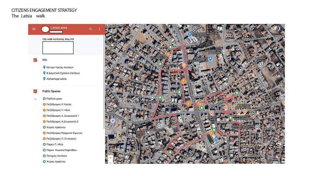Click the green tree marker left of Phoibo Technologies label
Viewport: 313px width, 176px height.
[160, 64]
